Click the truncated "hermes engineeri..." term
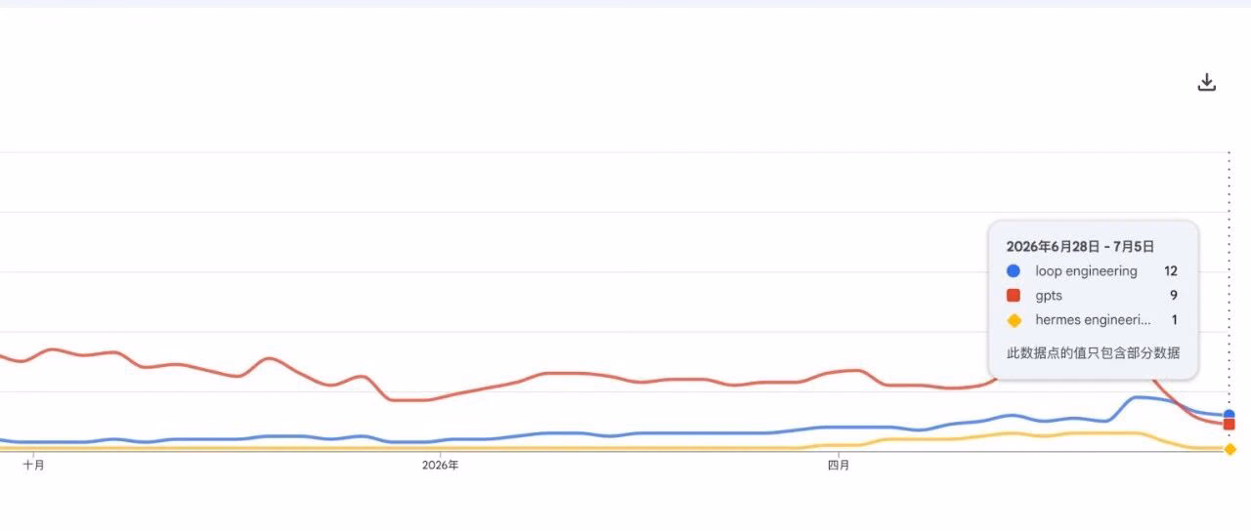The image size is (1251, 531). click(x=1094, y=320)
